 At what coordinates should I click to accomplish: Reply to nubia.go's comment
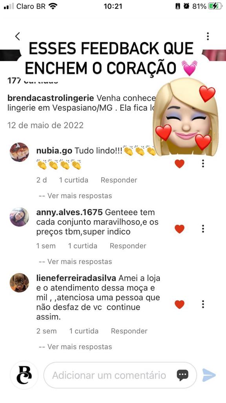(119, 180)
